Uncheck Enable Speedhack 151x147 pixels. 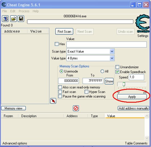(x=117, y=72)
